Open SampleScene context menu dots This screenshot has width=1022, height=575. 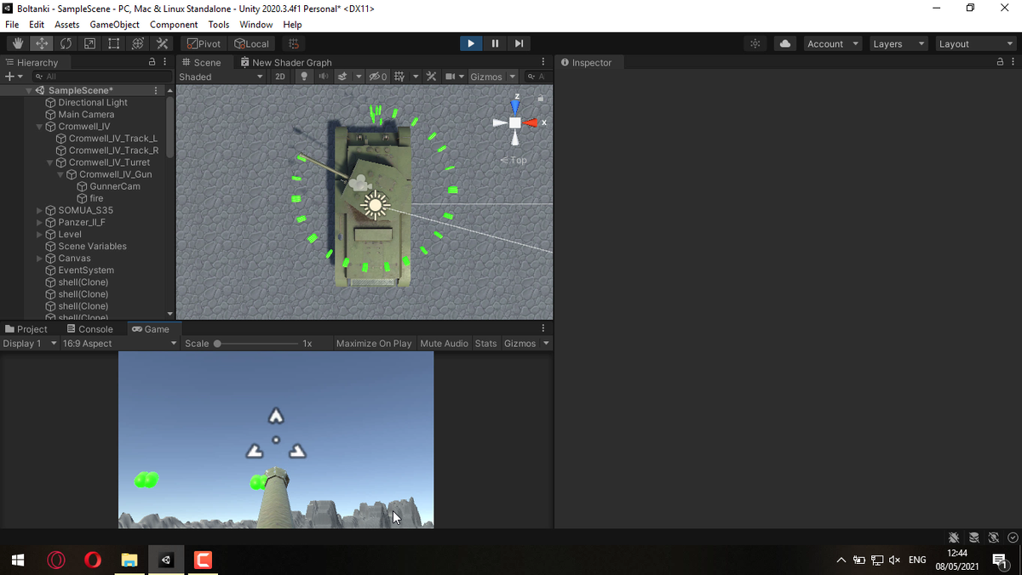[x=156, y=90]
